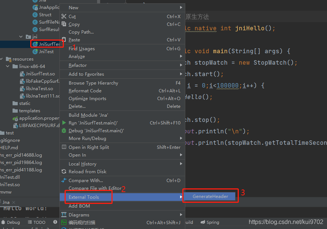327x229 pixels.
Task: Click the templates folder icon
Action: [x=15, y=111]
